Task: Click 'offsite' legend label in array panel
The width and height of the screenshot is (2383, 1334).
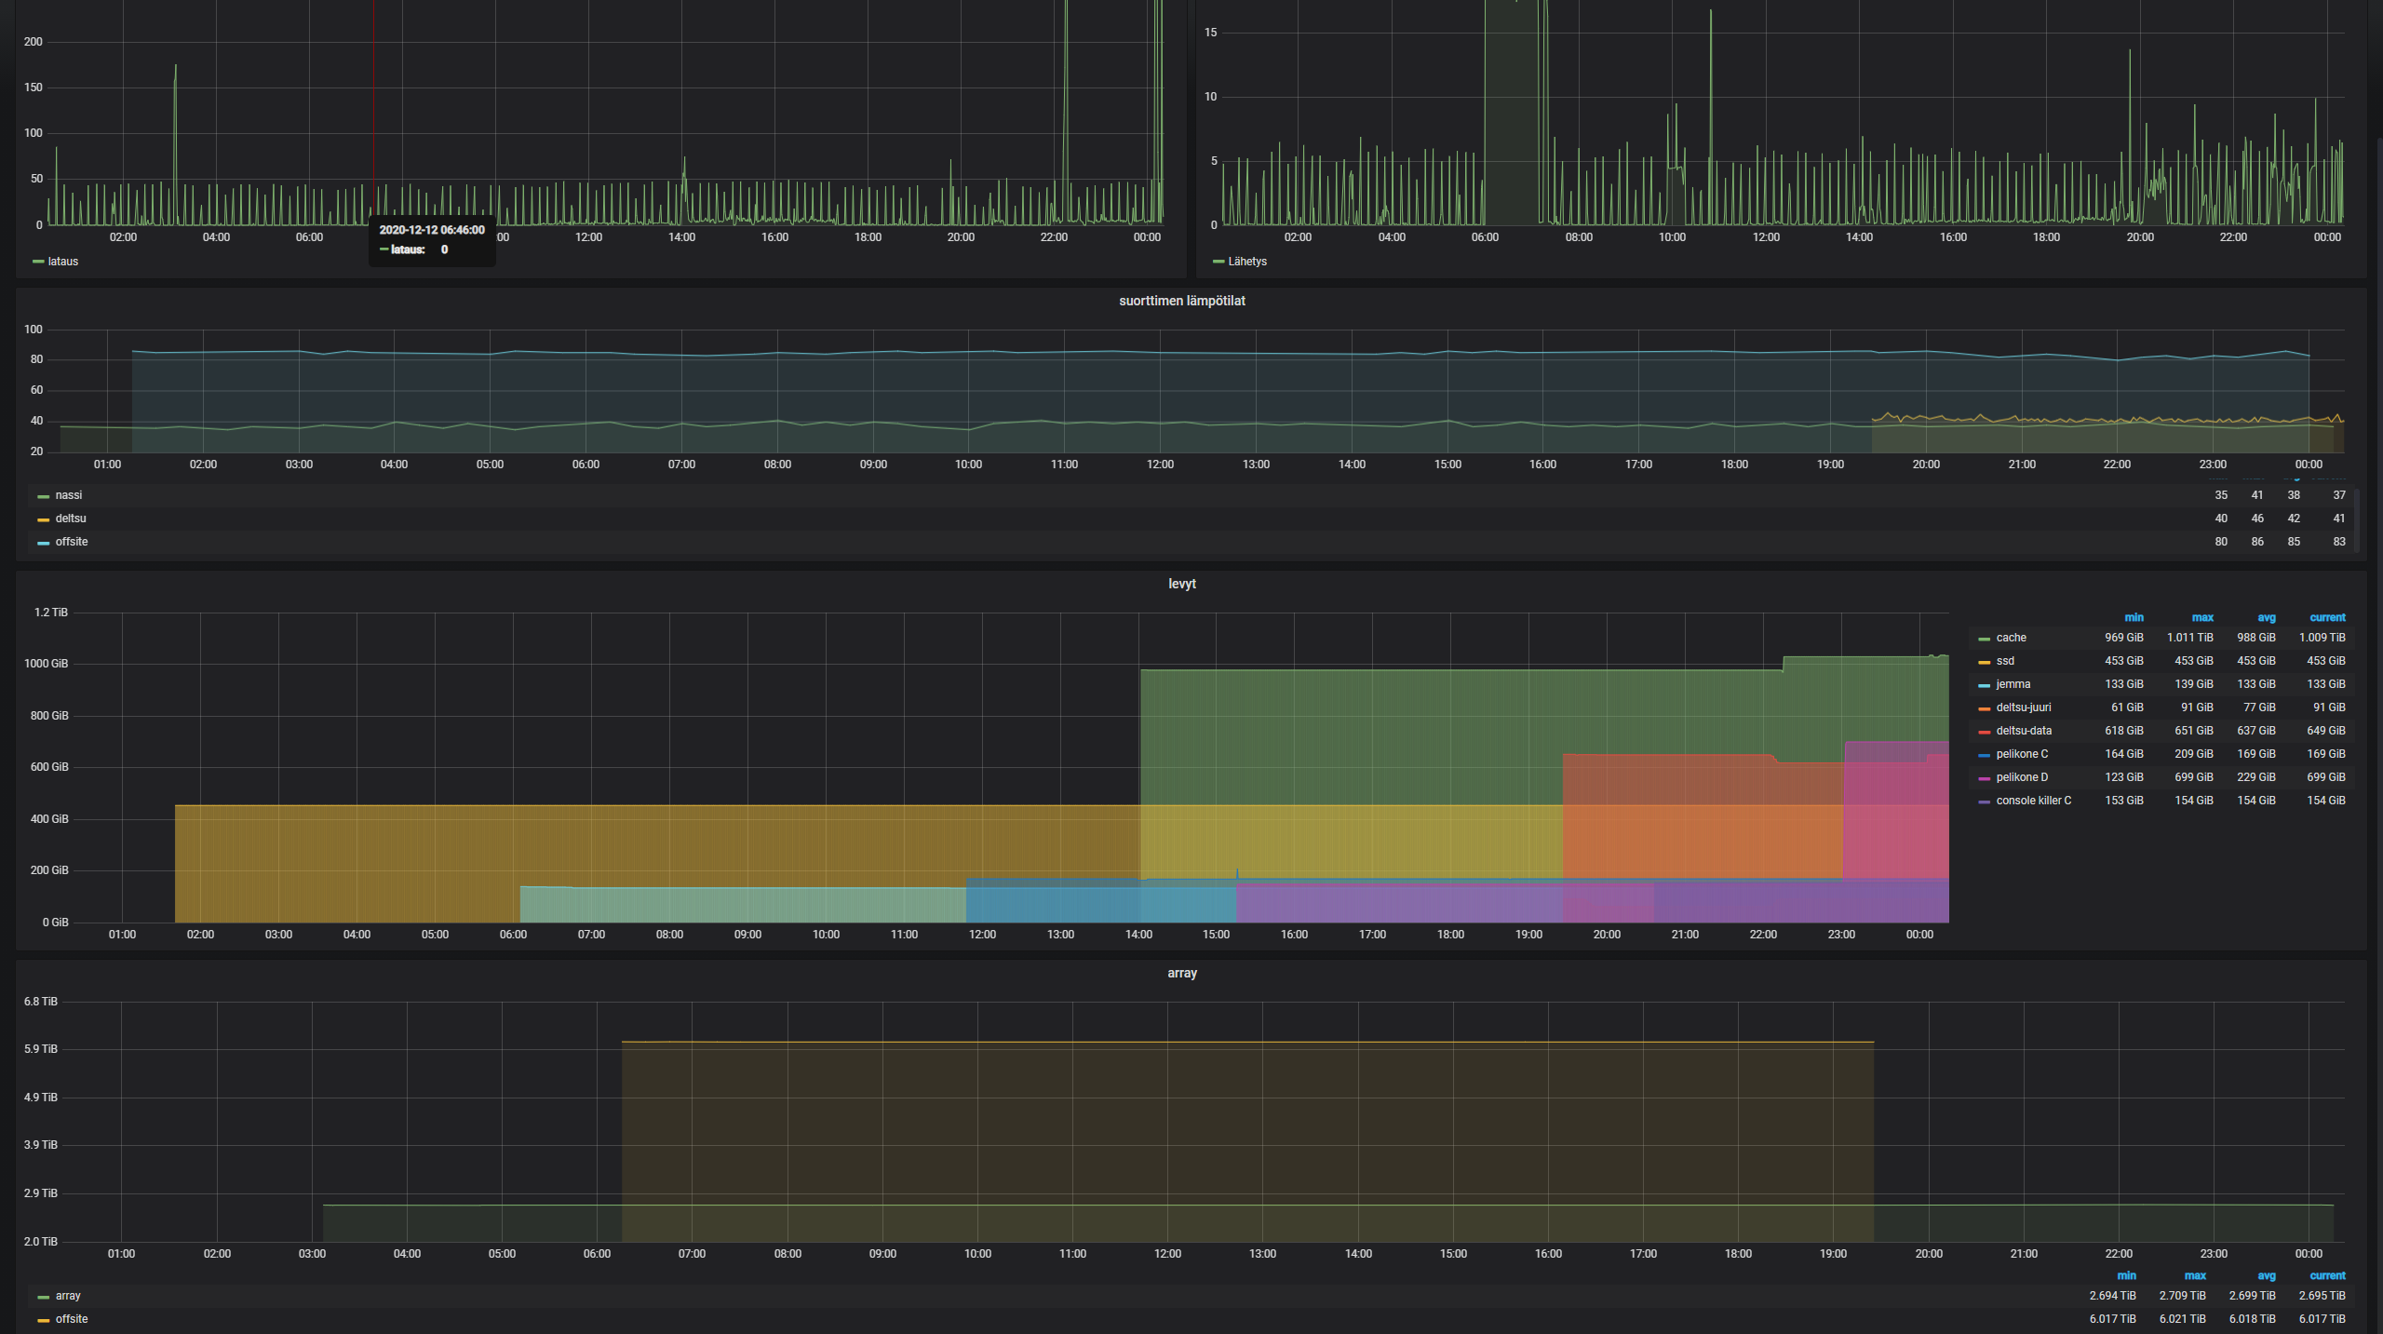Action: tap(71, 1319)
